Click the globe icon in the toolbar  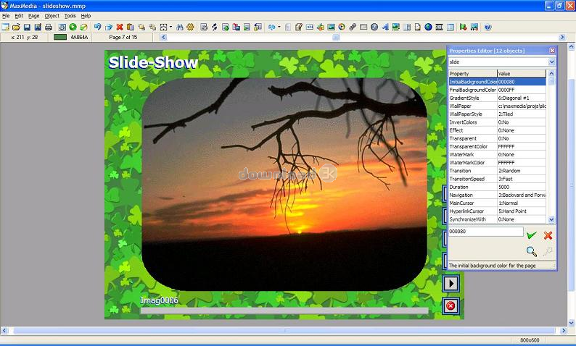point(429,27)
